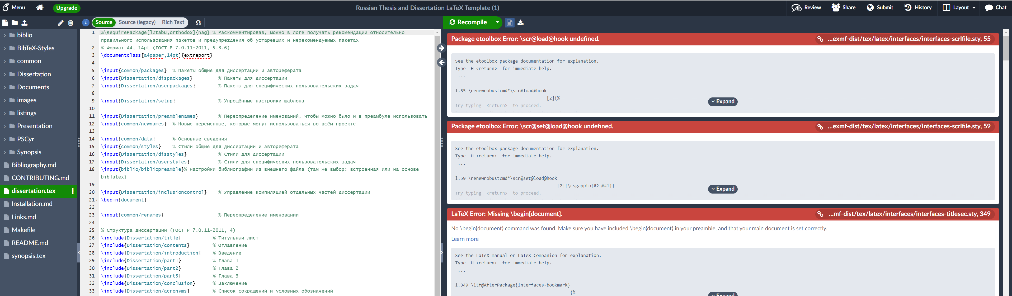Viewport: 1012px width, 296px height.
Task: Click the project title to rename
Action: pos(427,8)
